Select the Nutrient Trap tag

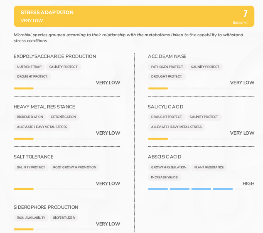[x=29, y=67]
